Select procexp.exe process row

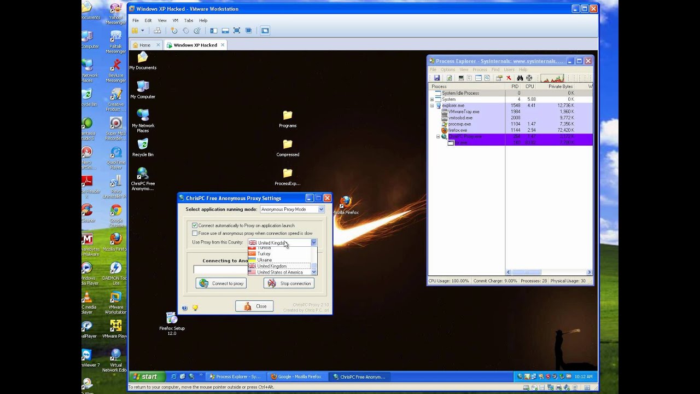pyautogui.click(x=510, y=124)
